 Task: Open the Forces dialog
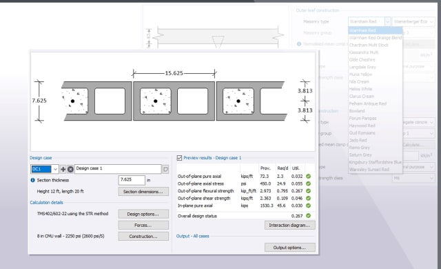143,226
